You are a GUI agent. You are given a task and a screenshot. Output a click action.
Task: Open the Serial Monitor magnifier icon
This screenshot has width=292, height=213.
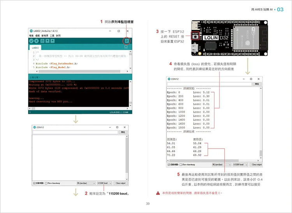(127, 41)
